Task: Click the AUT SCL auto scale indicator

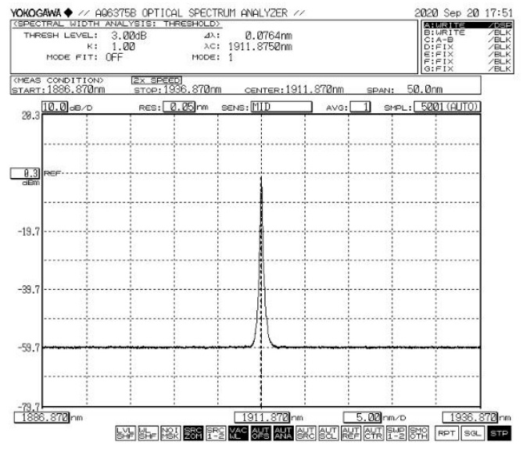Action: (328, 433)
